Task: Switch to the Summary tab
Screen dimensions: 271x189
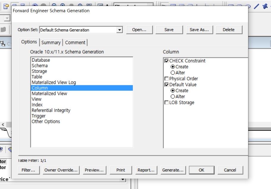Action: tap(51, 43)
